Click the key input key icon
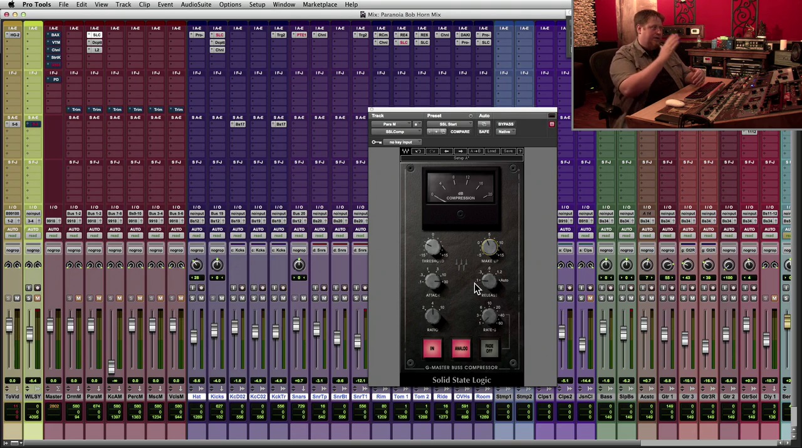Screen dimensions: 802x448 [x=377, y=142]
